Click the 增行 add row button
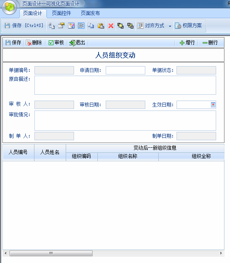This screenshot has height=263, width=230. 187,43
